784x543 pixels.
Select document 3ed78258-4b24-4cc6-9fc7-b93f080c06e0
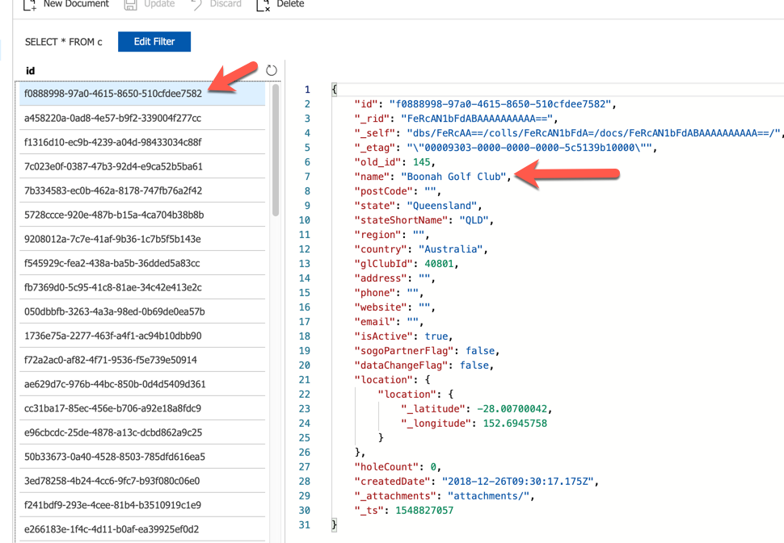[142, 481]
